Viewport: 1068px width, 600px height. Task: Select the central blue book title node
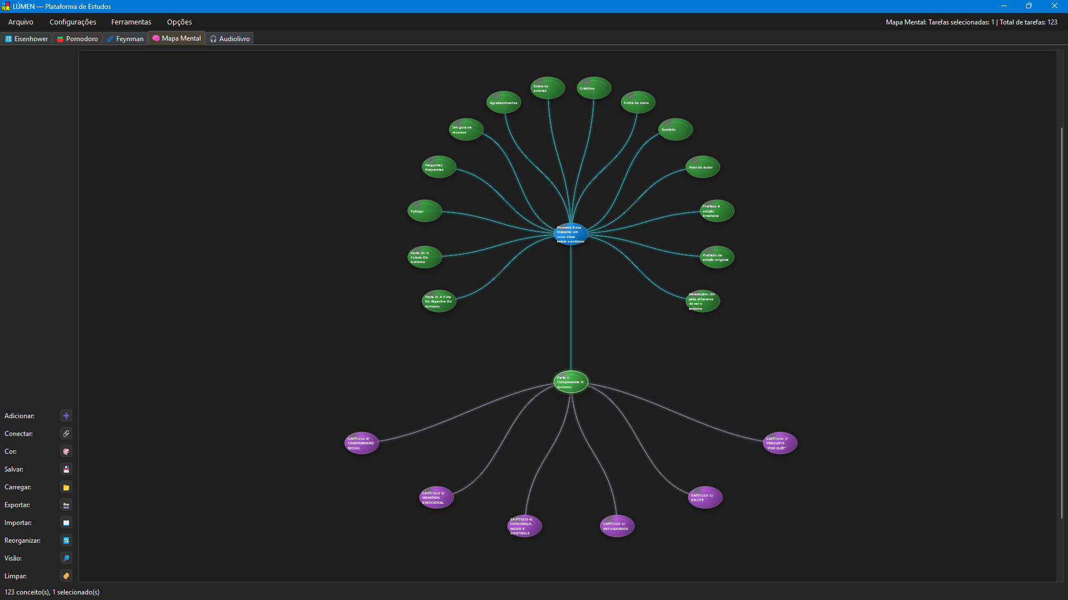pos(570,234)
